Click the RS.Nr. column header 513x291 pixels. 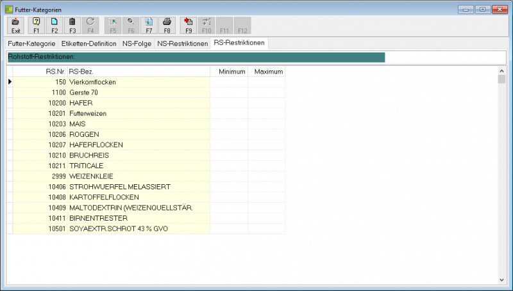click(x=40, y=72)
